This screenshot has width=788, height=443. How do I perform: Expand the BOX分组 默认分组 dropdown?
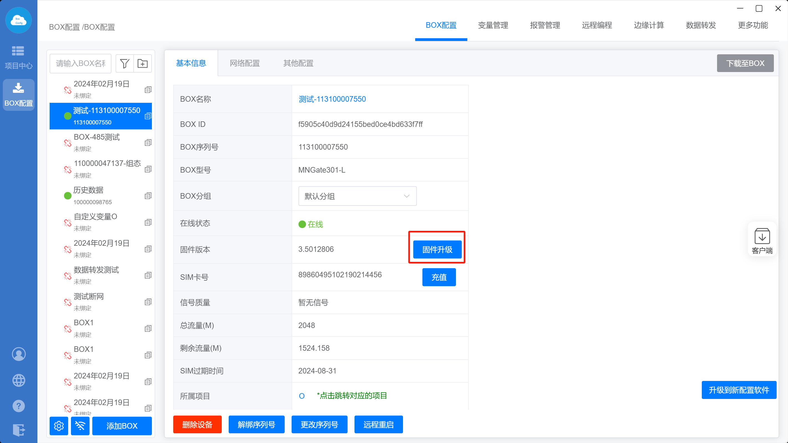point(357,196)
